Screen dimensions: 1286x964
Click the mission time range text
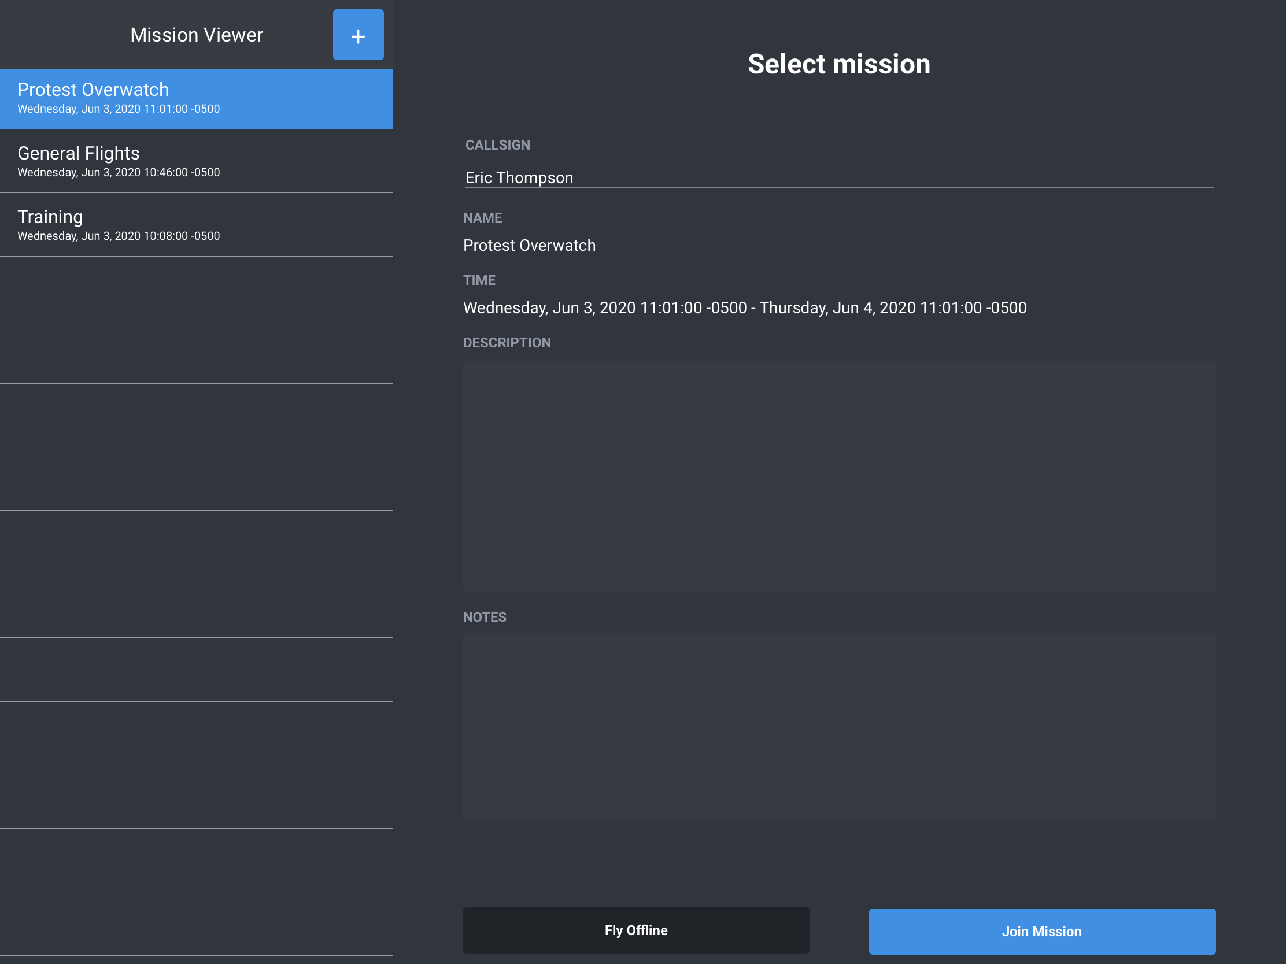click(x=745, y=307)
